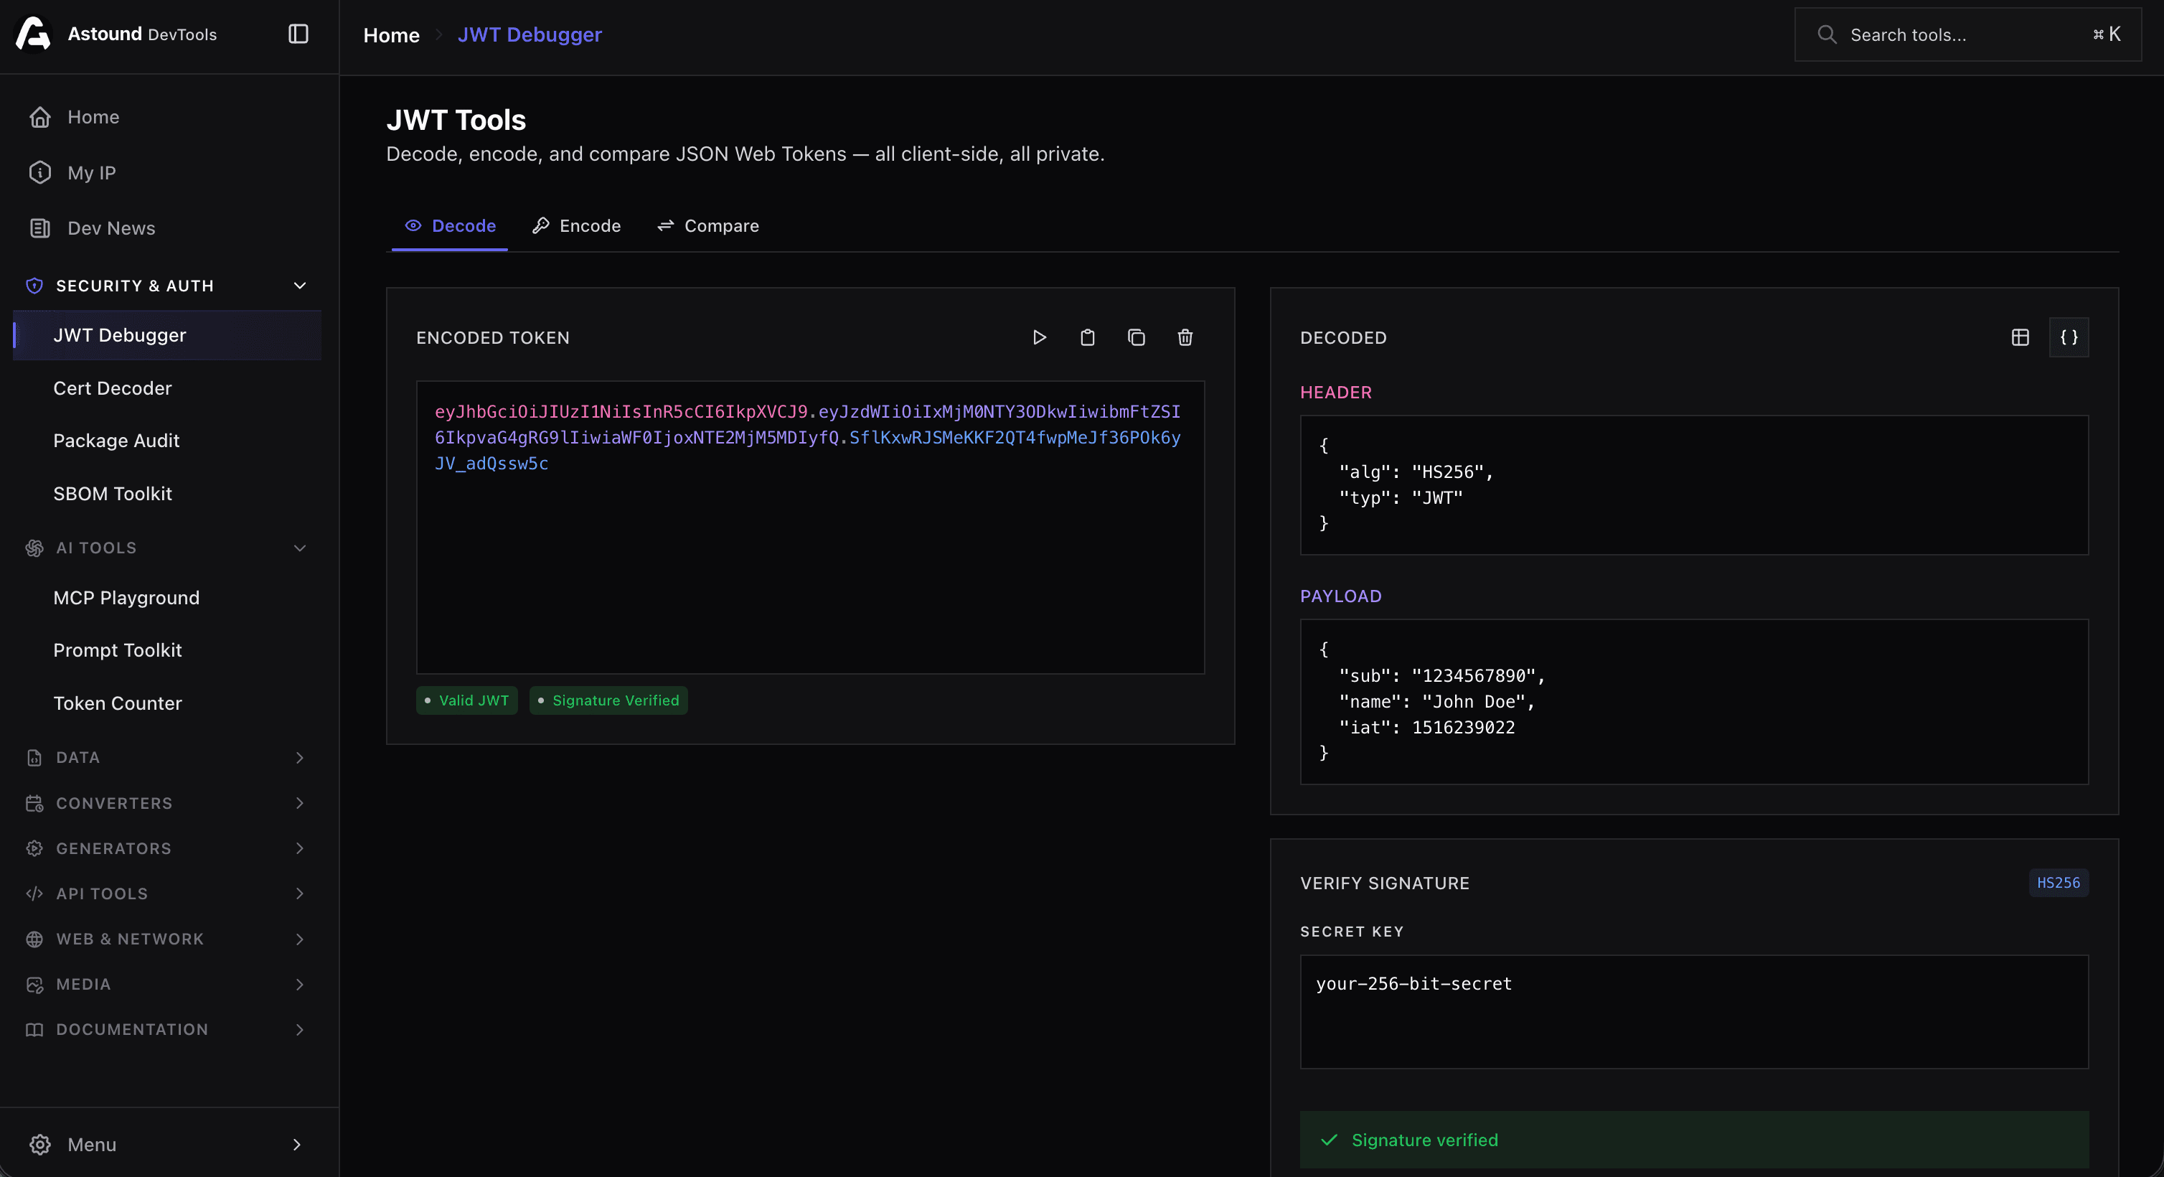Expand the Media chevron
This screenshot has width=2164, height=1177.
(300, 985)
